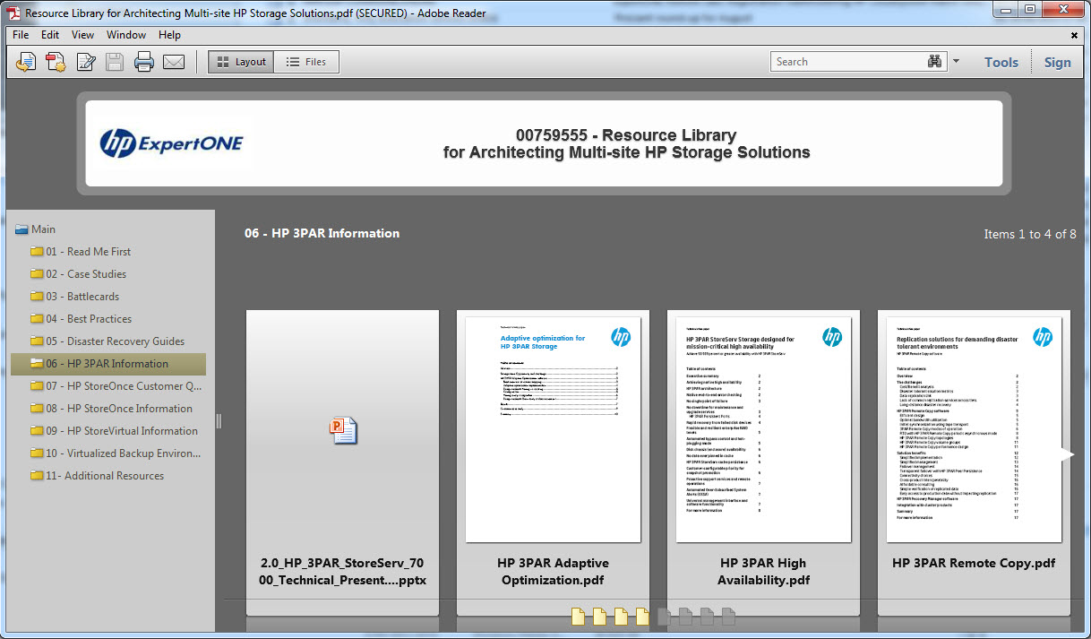Open the Window menu

(126, 35)
